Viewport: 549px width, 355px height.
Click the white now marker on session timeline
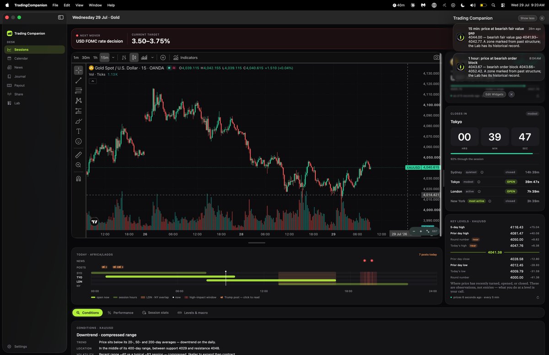(226, 278)
